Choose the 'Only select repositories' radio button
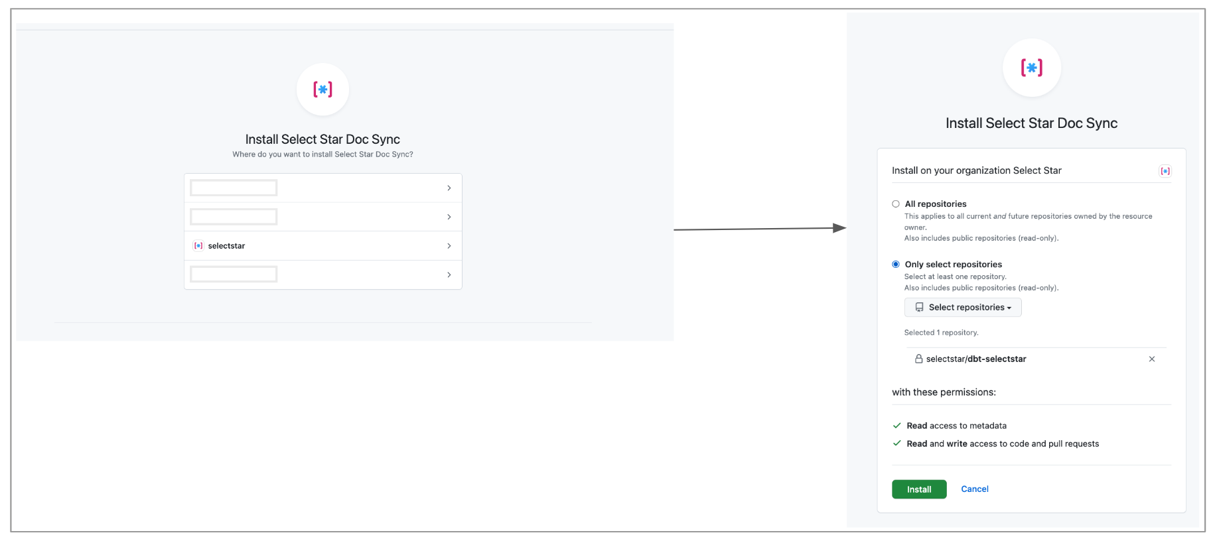This screenshot has height=541, width=1217. point(896,265)
